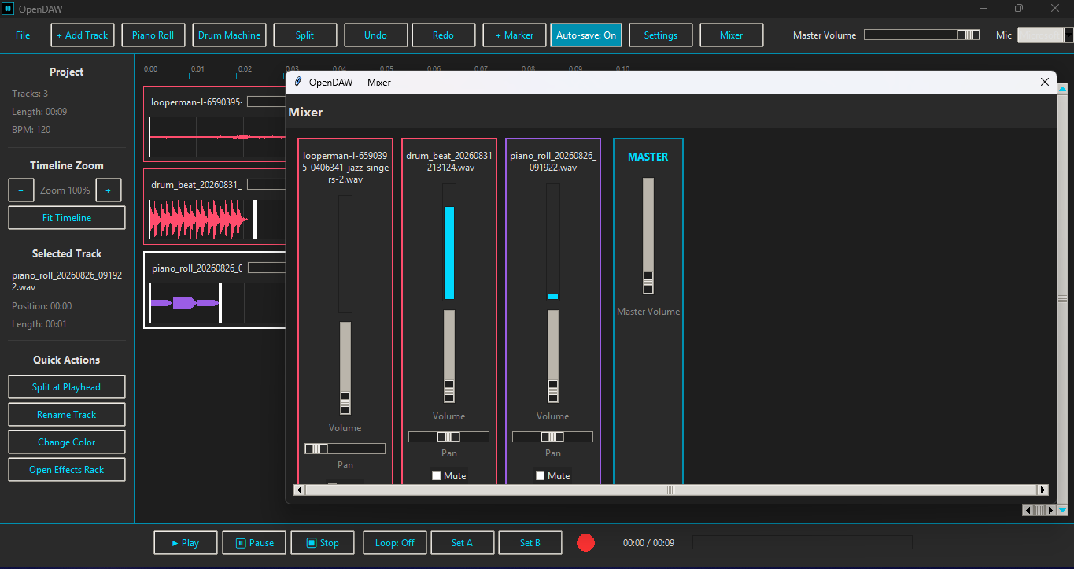The height and width of the screenshot is (569, 1074).
Task: Adjust the Mic level slider
Action: (x=1045, y=35)
